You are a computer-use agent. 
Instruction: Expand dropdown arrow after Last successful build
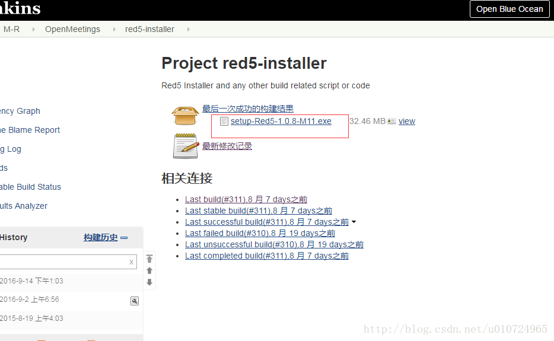pos(354,222)
